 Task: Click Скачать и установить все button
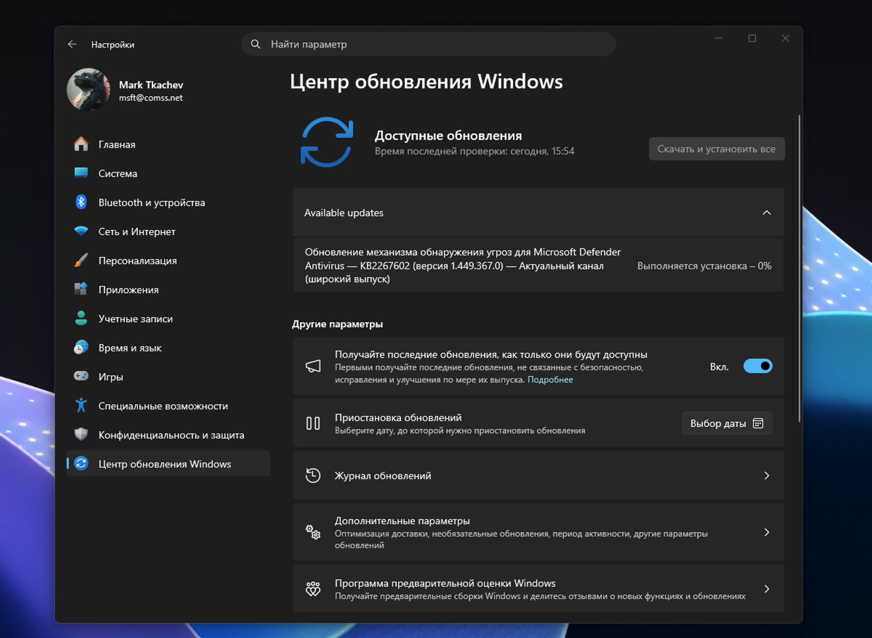pyautogui.click(x=716, y=149)
